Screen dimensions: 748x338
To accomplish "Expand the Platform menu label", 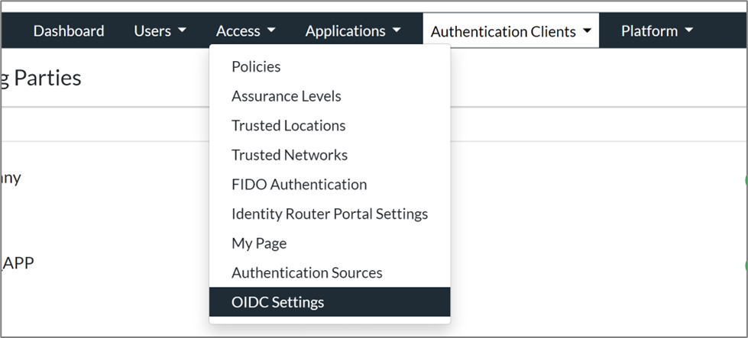I will pyautogui.click(x=649, y=31).
